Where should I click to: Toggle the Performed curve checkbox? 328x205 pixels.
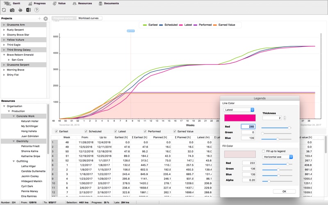pos(145,131)
